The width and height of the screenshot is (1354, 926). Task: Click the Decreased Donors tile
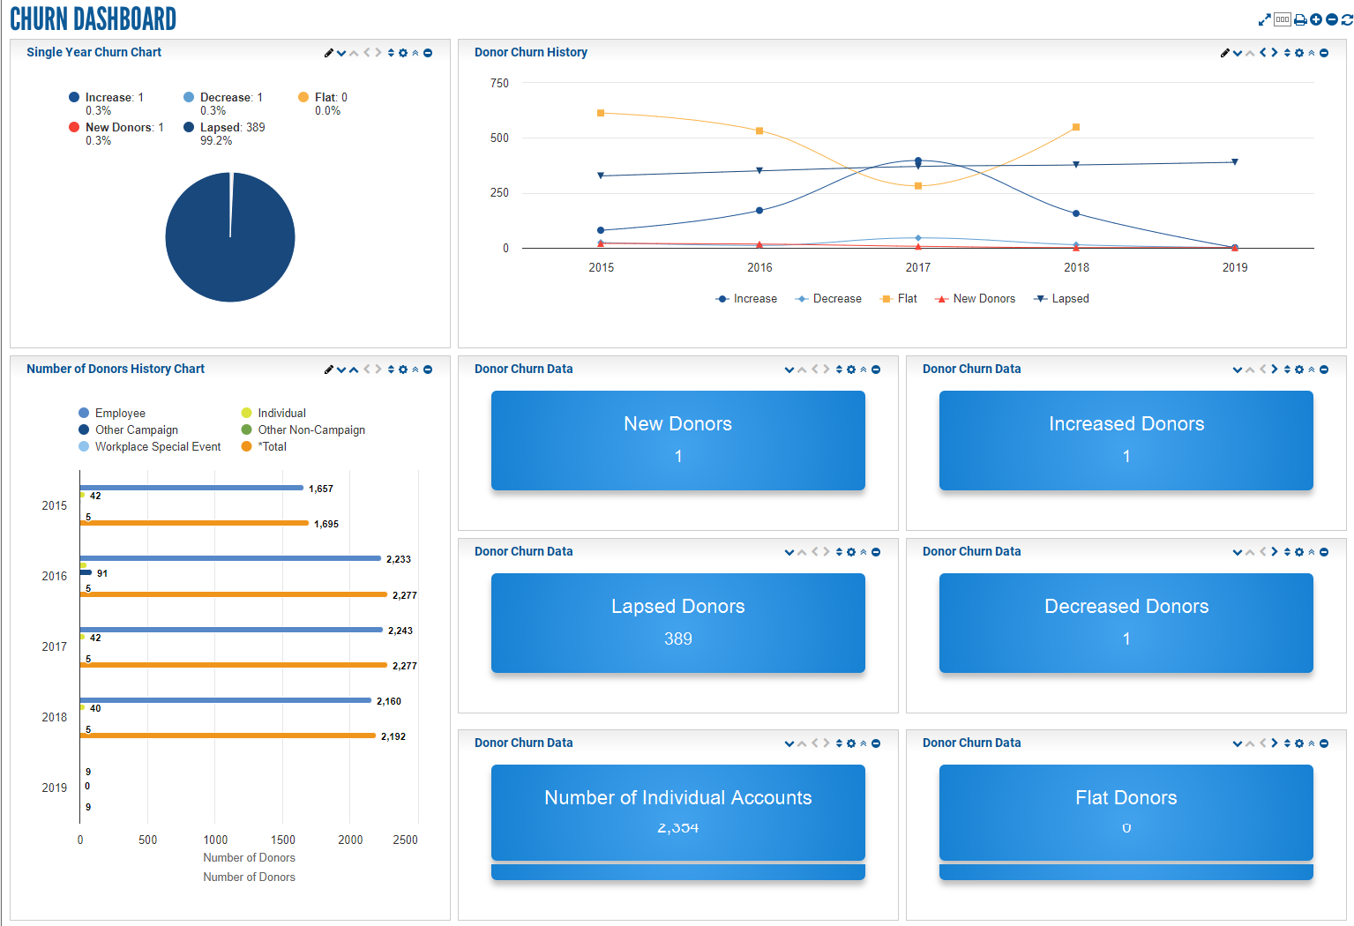click(1126, 623)
